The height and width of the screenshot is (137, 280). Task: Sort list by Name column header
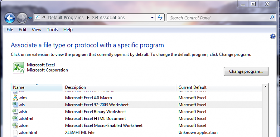pyautogui.click(x=37, y=87)
